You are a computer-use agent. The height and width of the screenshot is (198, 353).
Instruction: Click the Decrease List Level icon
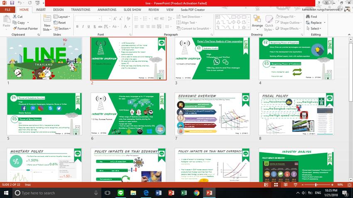pyautogui.click(x=157, y=18)
